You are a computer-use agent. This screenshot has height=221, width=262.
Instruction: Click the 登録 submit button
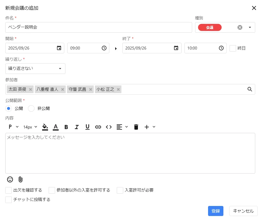[x=215, y=211]
